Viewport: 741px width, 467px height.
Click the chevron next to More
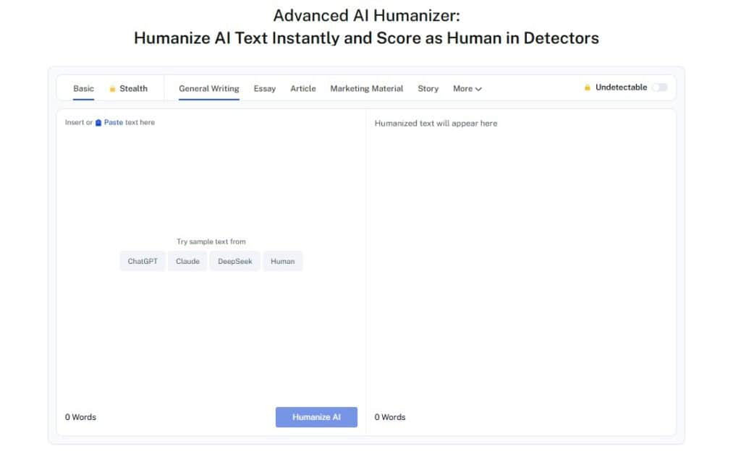click(479, 89)
